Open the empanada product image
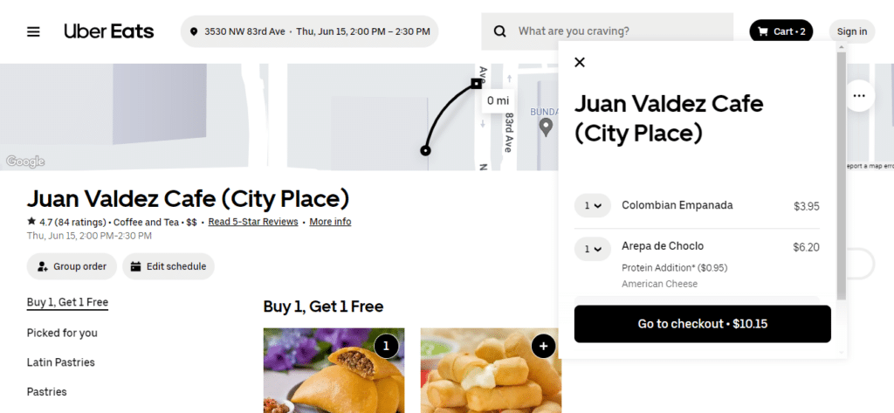This screenshot has height=413, width=894. click(334, 370)
